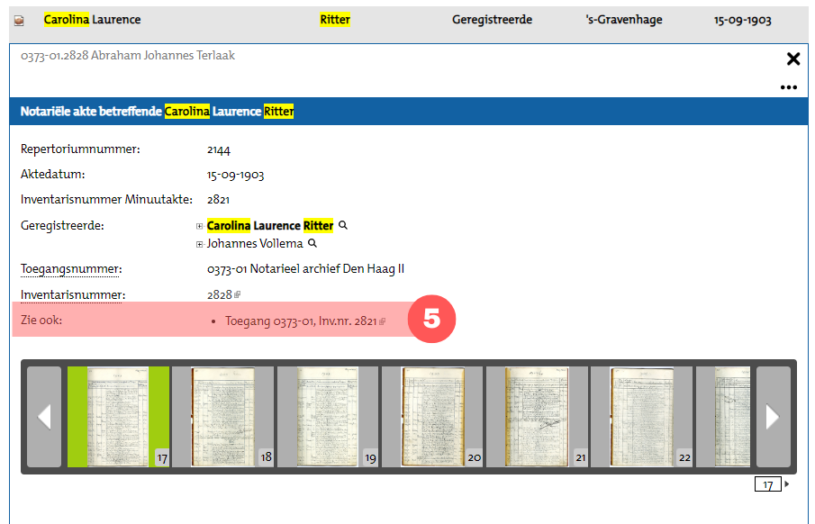Open the Toegang 0373-01, Inv.nr. 2821 link

(300, 321)
